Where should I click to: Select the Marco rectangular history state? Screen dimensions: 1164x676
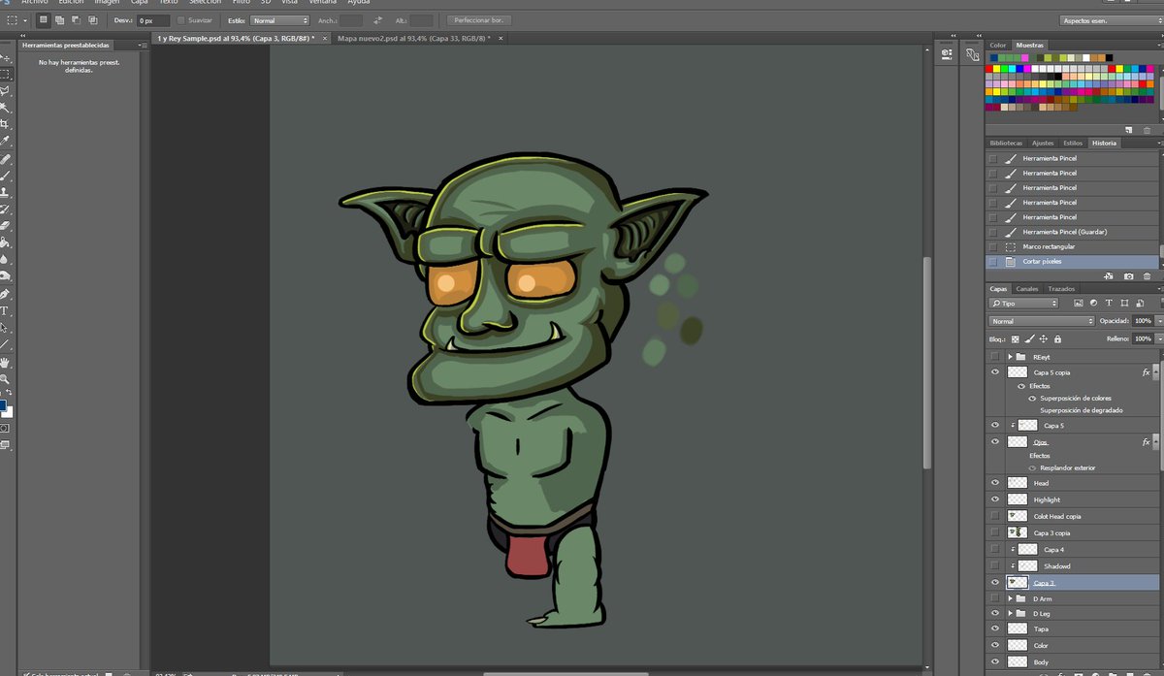(x=1073, y=246)
